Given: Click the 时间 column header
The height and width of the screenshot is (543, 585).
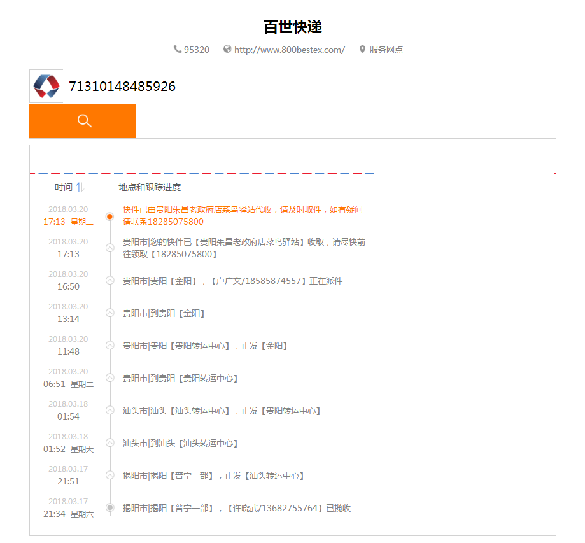Looking at the screenshot, I should (64, 187).
